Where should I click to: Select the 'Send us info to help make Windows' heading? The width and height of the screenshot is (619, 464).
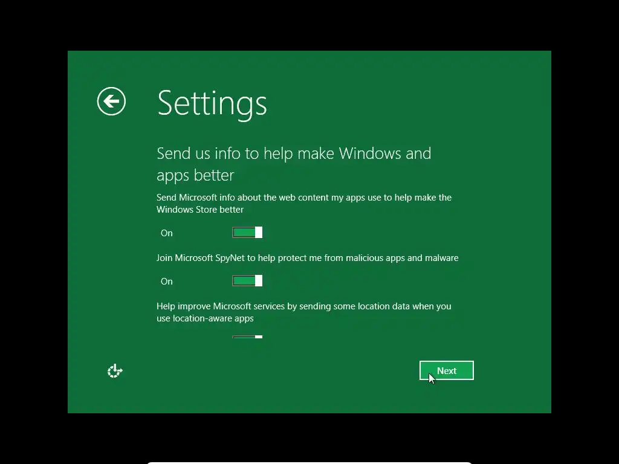294,164
